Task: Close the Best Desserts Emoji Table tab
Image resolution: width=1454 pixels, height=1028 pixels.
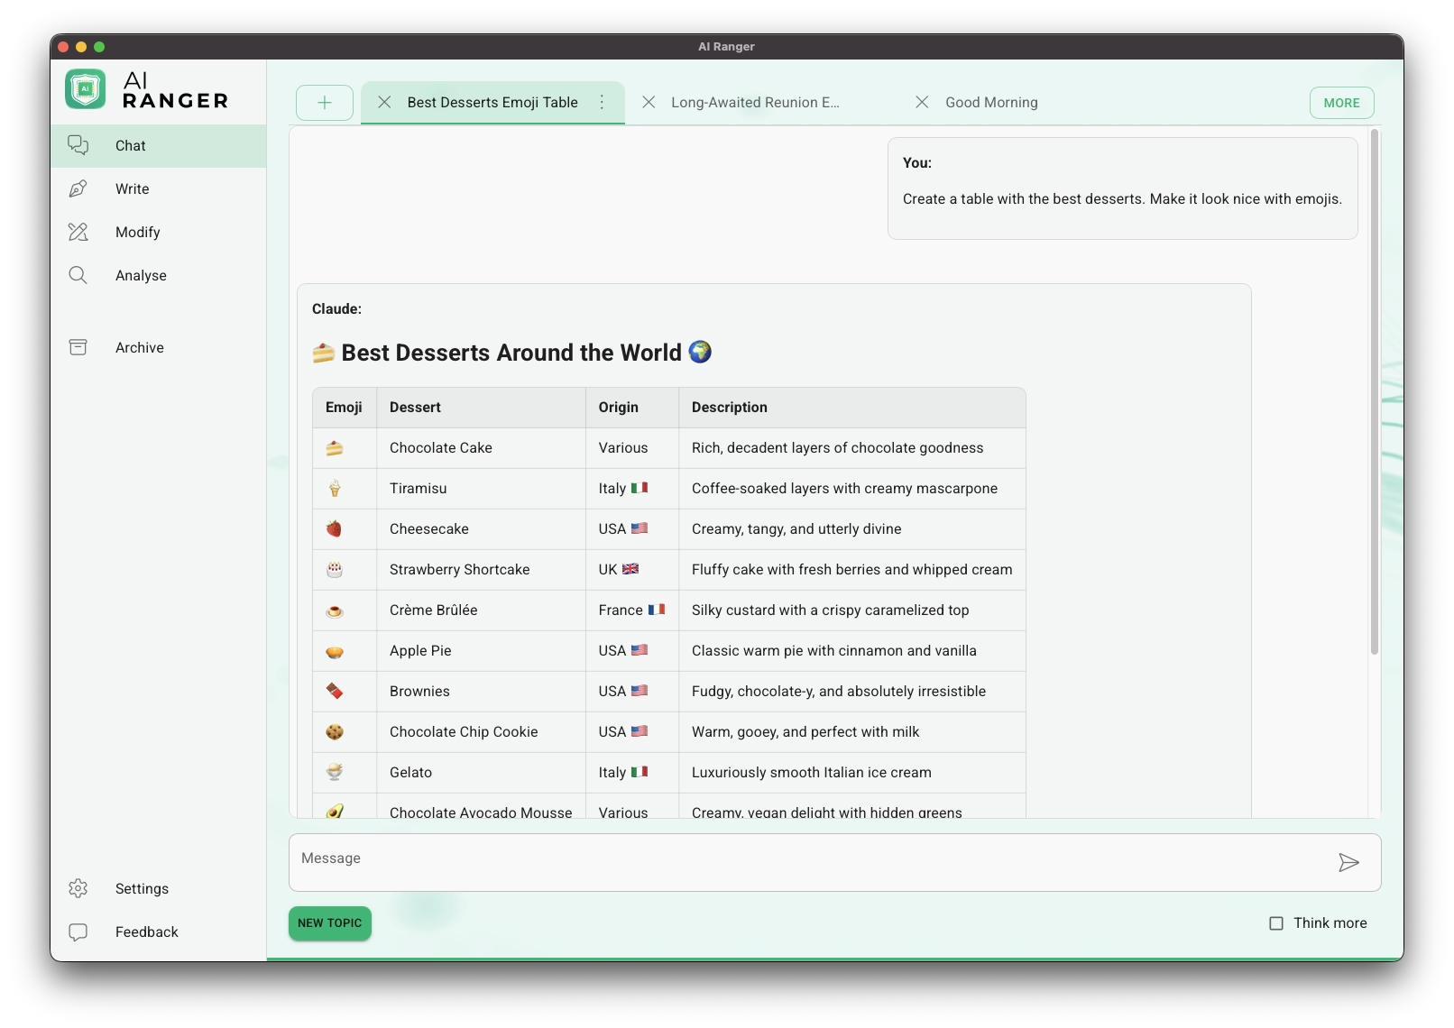Action: tap(384, 102)
